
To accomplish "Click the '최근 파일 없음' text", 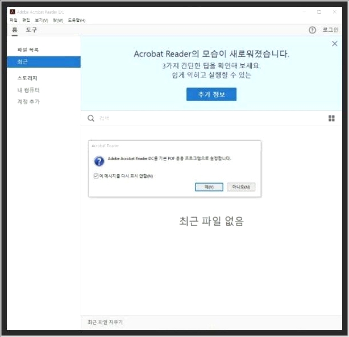I will pos(211,221).
